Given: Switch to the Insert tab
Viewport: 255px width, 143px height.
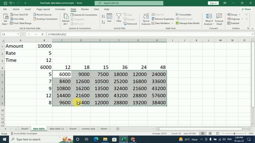Looking at the screenshot, I should pyautogui.click(x=27, y=9).
